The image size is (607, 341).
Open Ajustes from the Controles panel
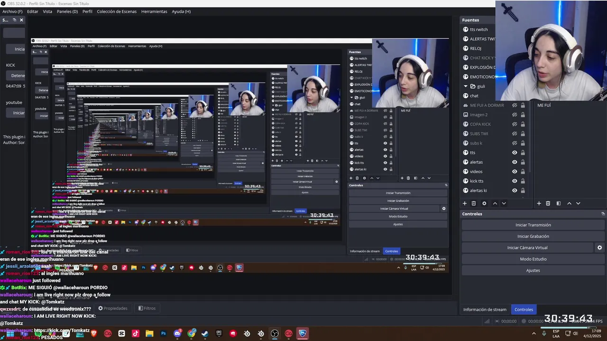tap(533, 270)
